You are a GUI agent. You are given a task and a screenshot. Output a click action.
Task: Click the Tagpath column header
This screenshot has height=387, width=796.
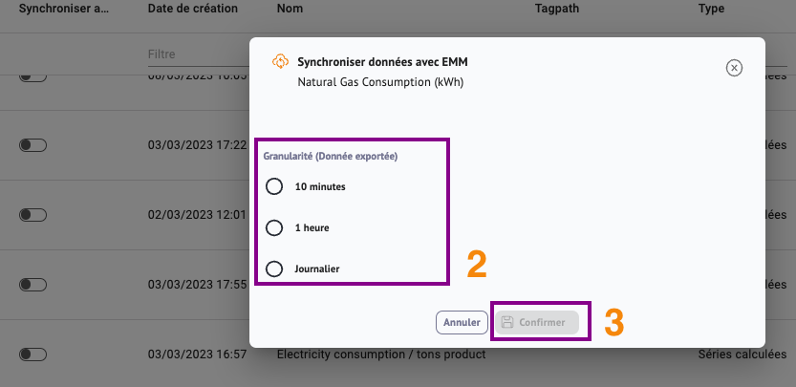(559, 9)
